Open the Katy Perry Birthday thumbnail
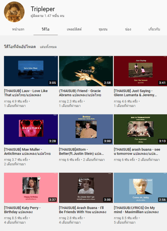167x231 pixels. pos(31,188)
